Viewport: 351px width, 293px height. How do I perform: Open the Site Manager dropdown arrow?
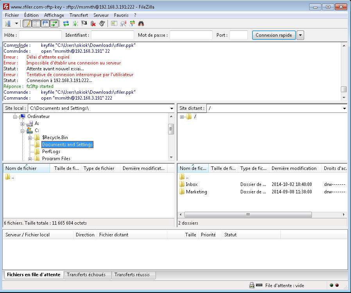[x=16, y=23]
